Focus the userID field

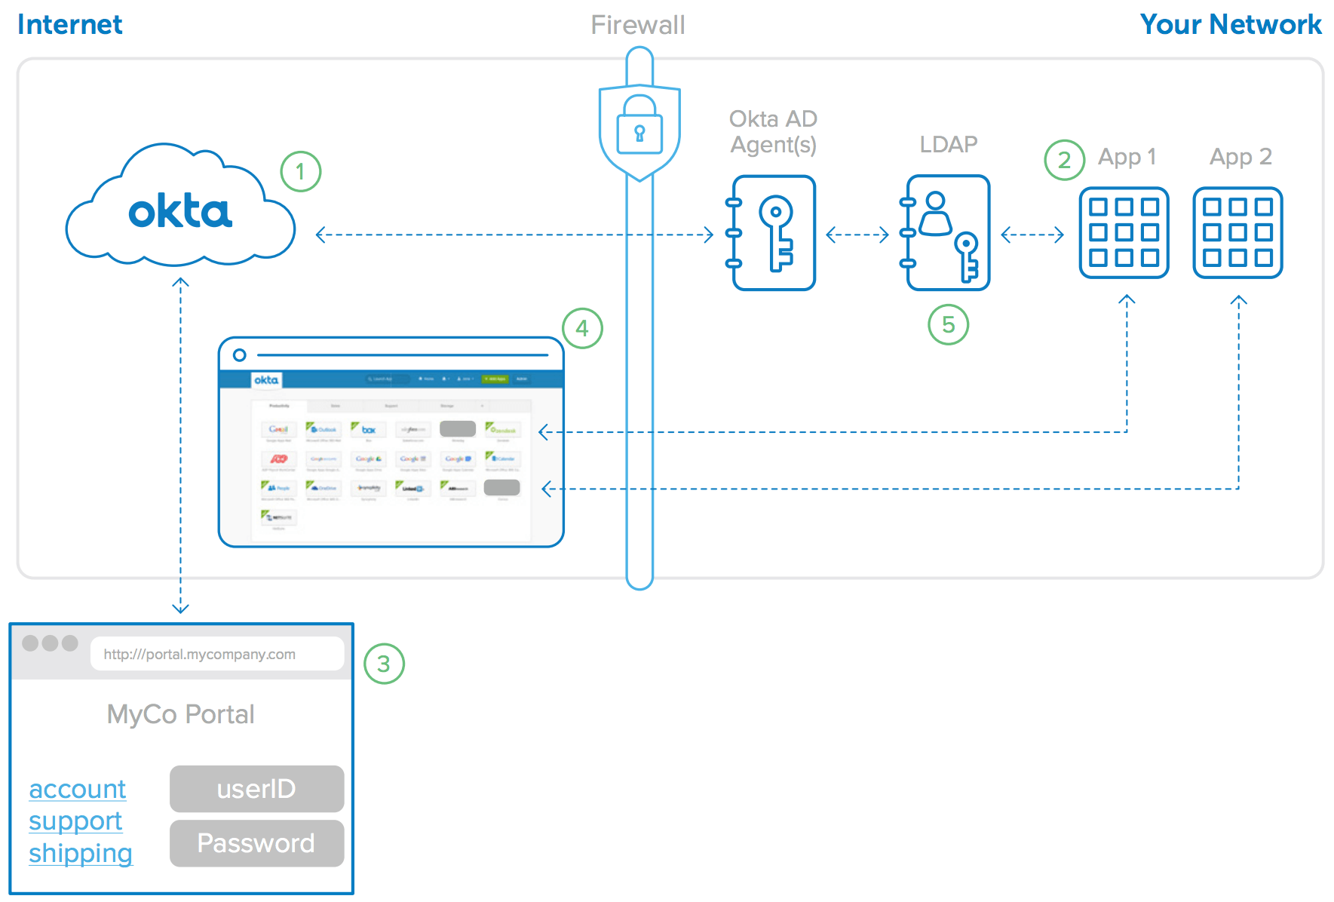tap(256, 789)
